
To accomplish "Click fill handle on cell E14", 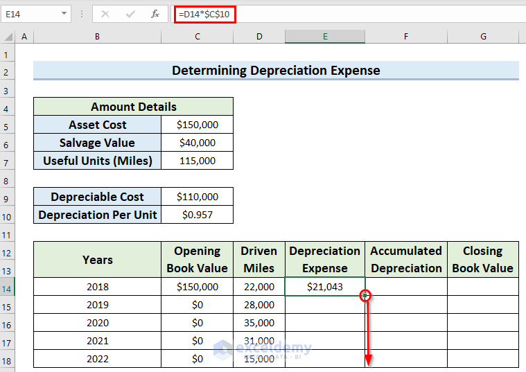I will click(x=365, y=296).
